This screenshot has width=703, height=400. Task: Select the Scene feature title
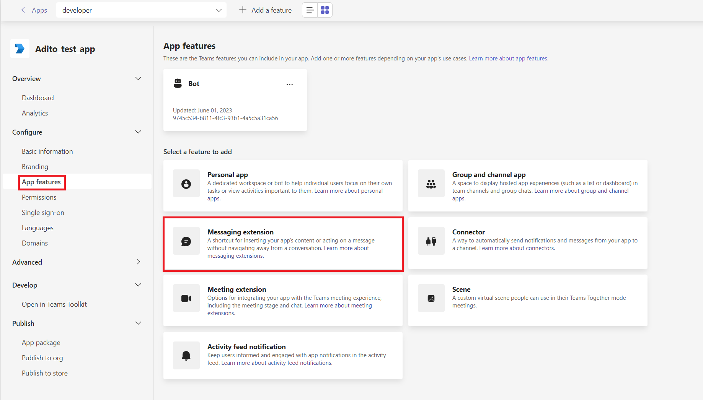(461, 289)
